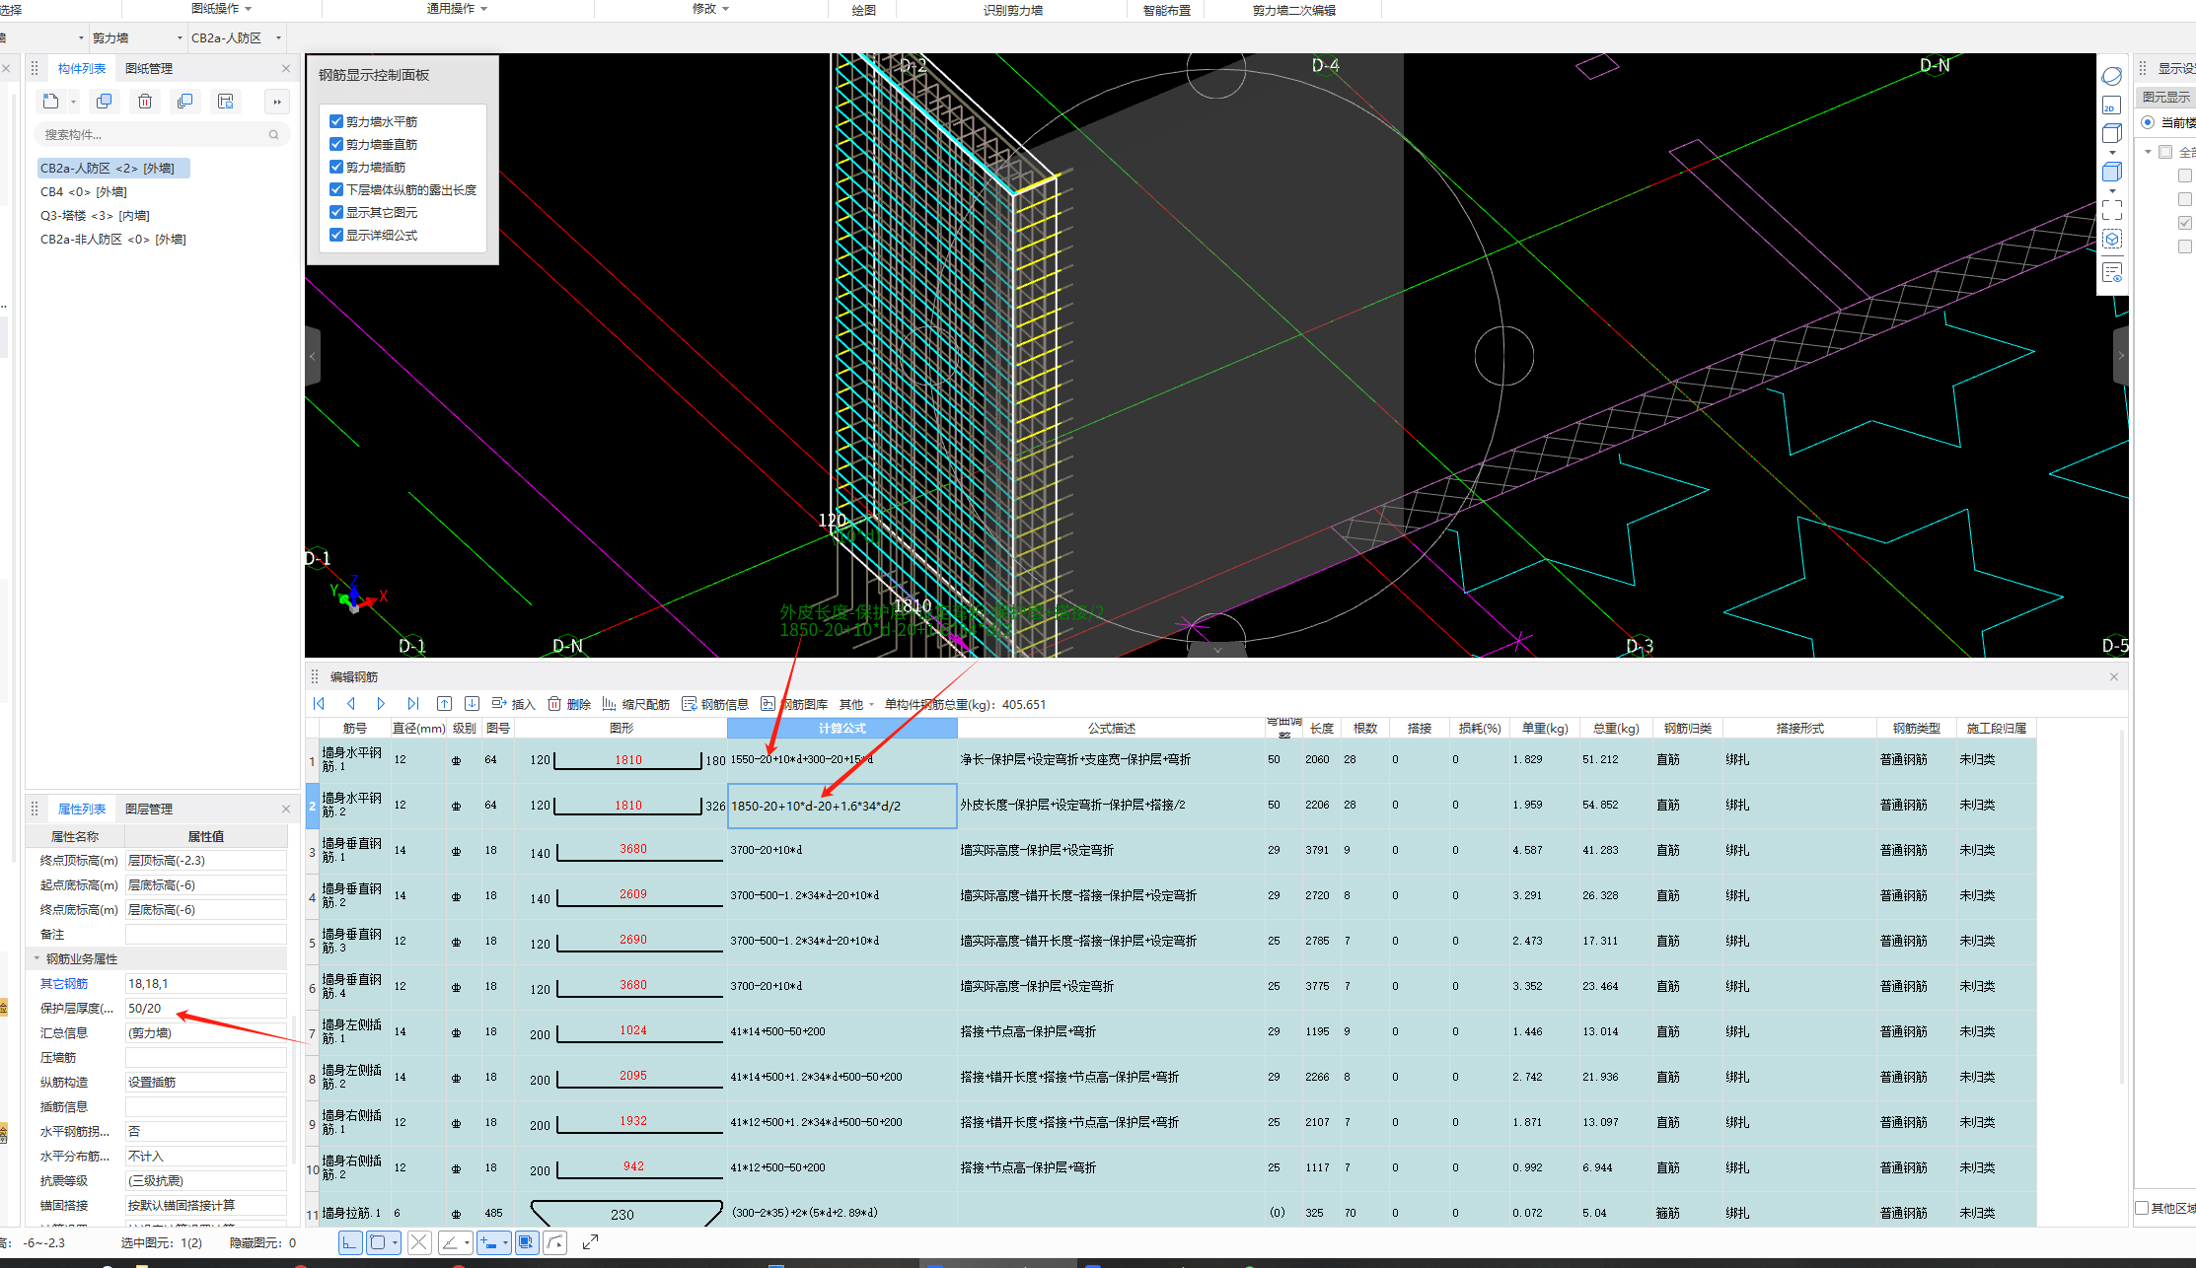Switch to 属性列表 tab
Screen dimensions: 2196x1268
[82, 809]
